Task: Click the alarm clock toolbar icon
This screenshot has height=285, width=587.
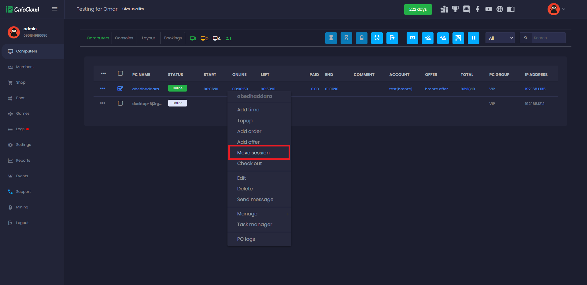Action: (377, 38)
